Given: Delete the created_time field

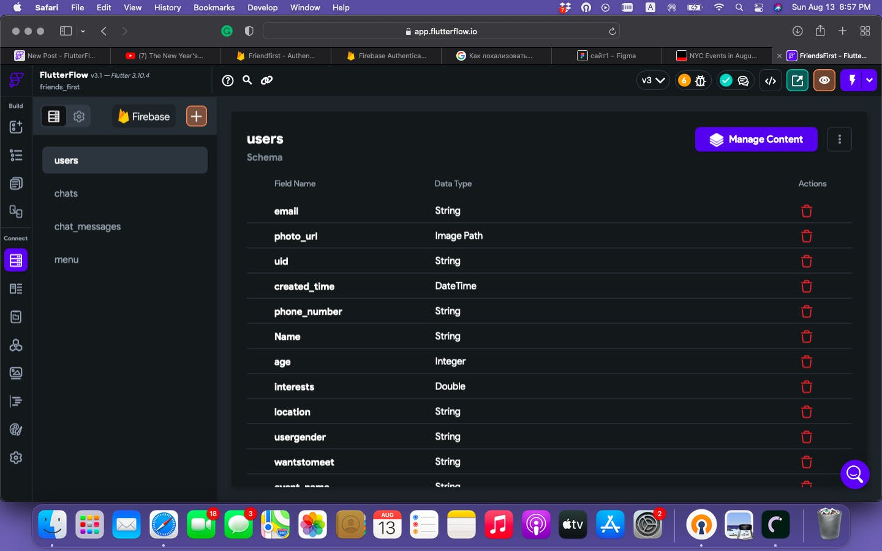Looking at the screenshot, I should point(807,286).
